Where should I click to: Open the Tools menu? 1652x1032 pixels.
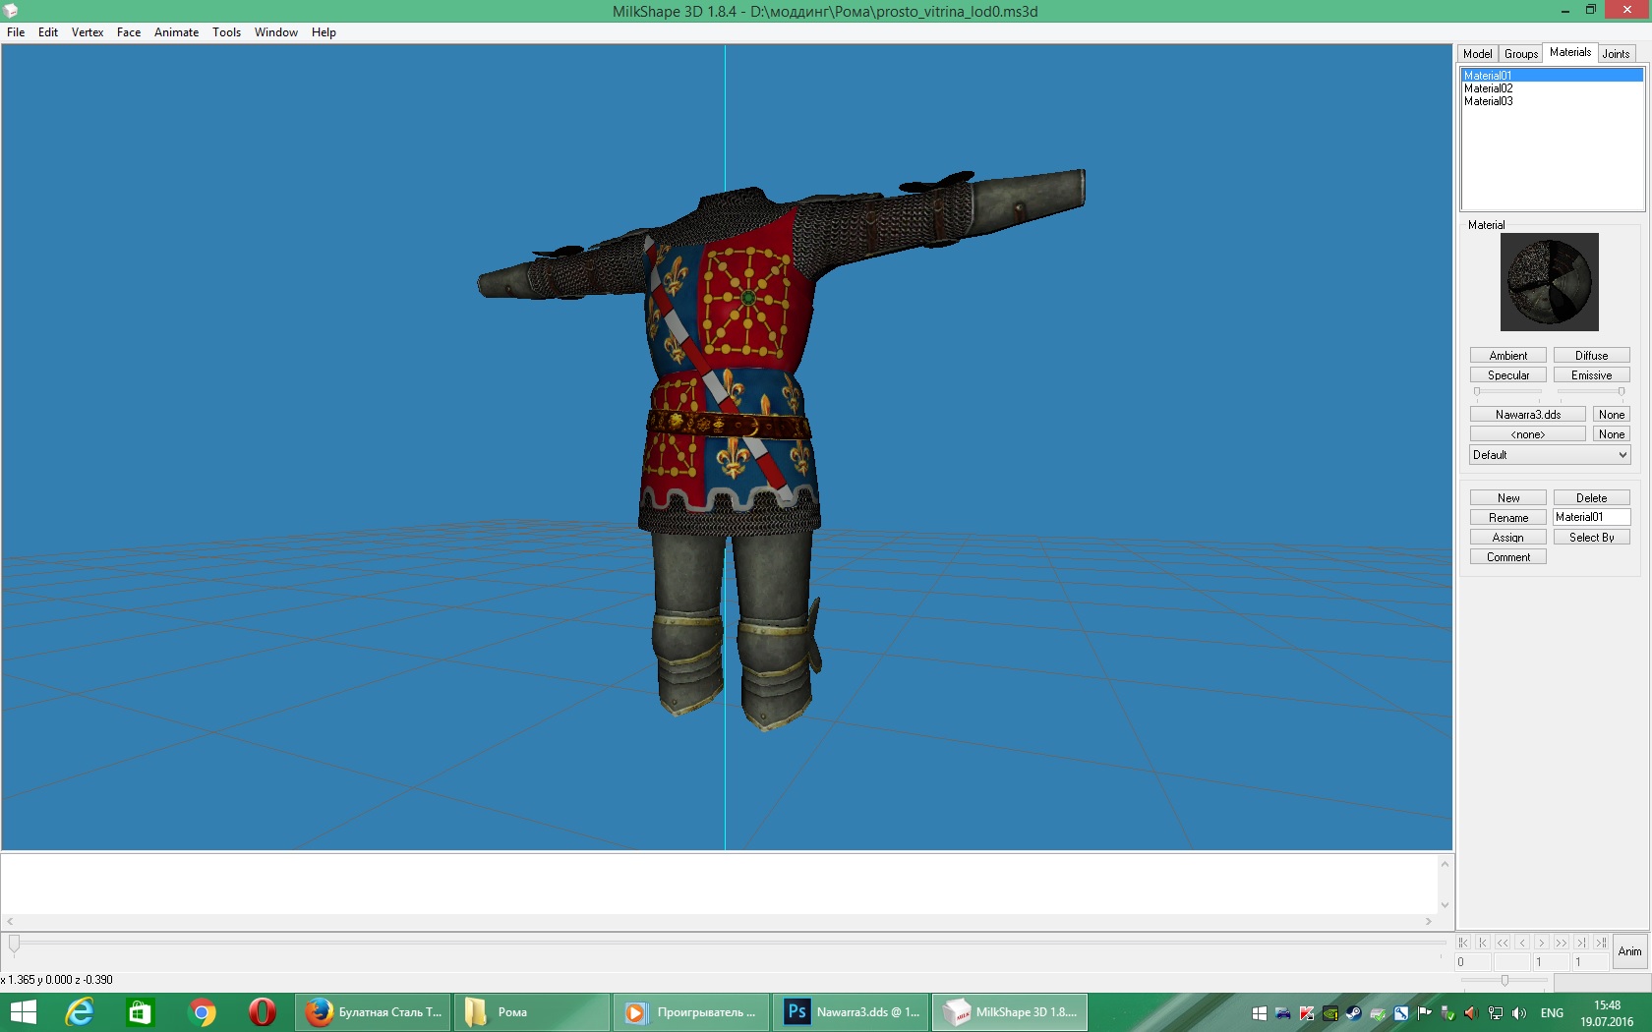(x=227, y=32)
